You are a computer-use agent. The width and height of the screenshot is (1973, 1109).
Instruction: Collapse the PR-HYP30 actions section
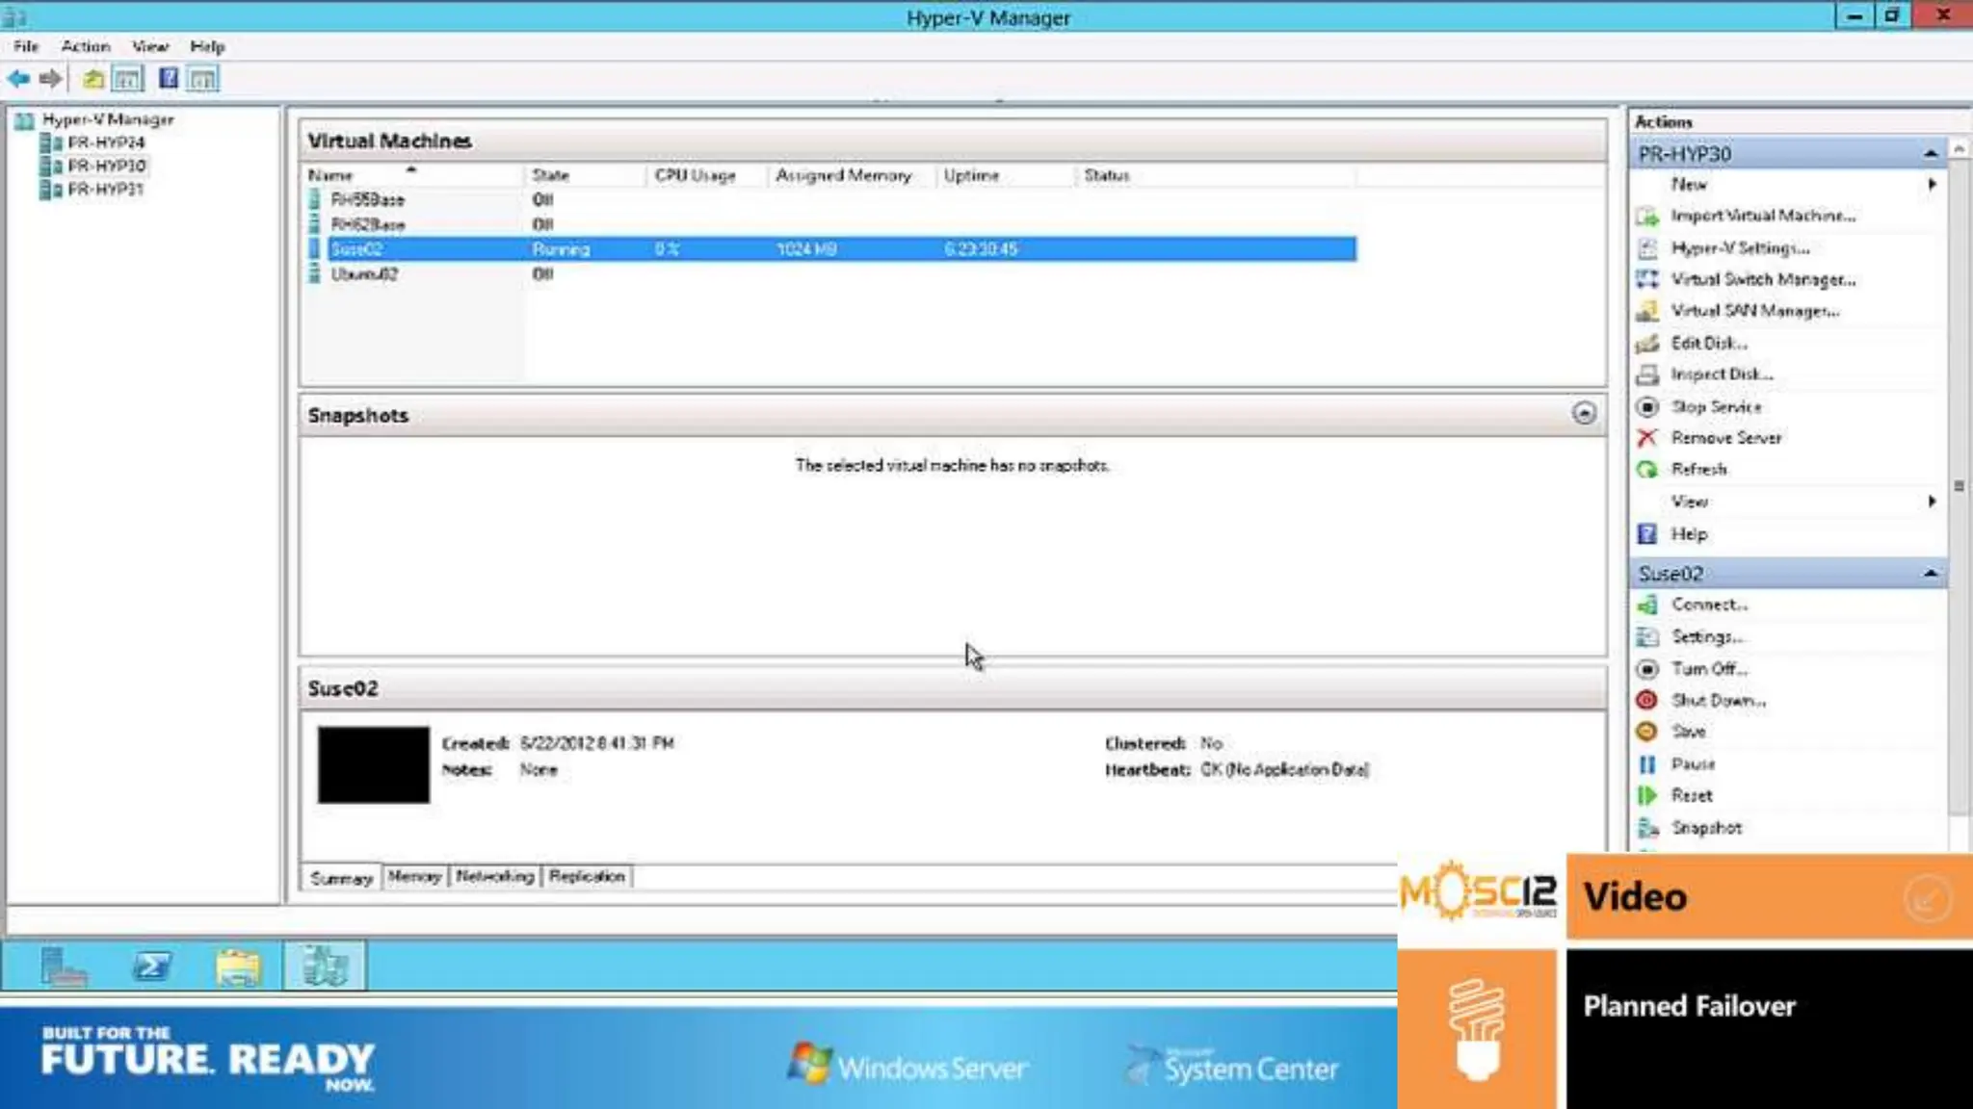(1930, 154)
